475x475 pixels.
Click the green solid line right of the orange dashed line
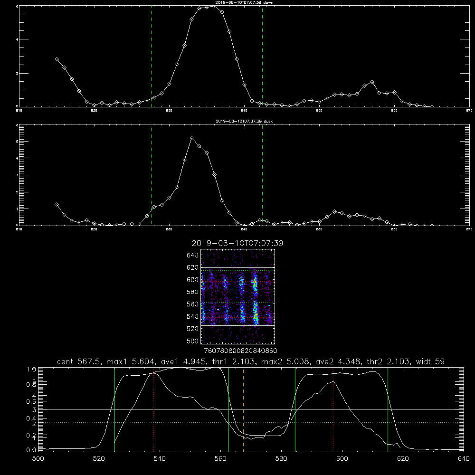295,409
